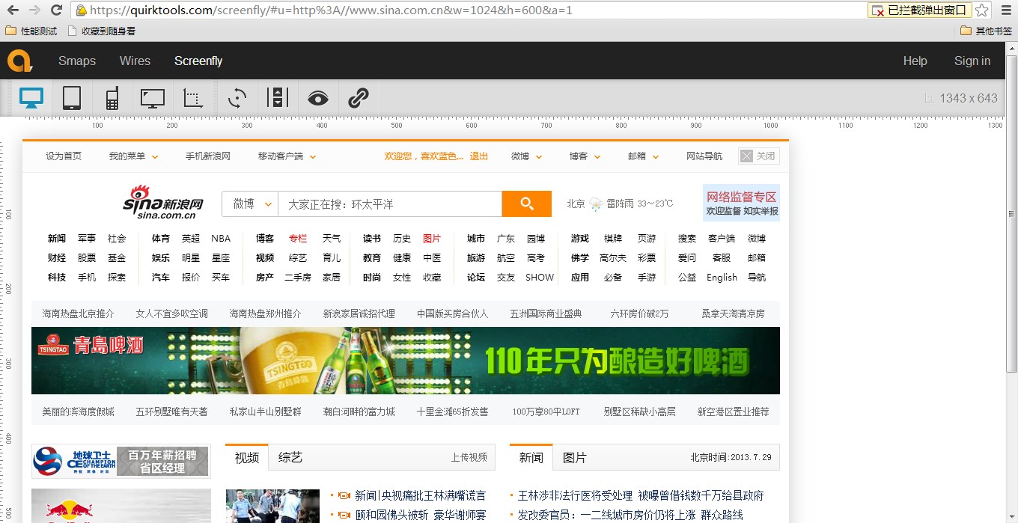Click 手机新浪网 link
1018x523 pixels.
[208, 156]
